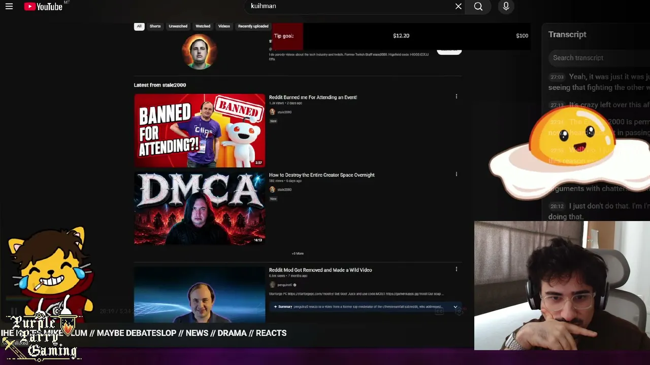Open 'Reddit Banned me For Attending an Event!' title
Image resolution: width=650 pixels, height=365 pixels.
(x=313, y=97)
